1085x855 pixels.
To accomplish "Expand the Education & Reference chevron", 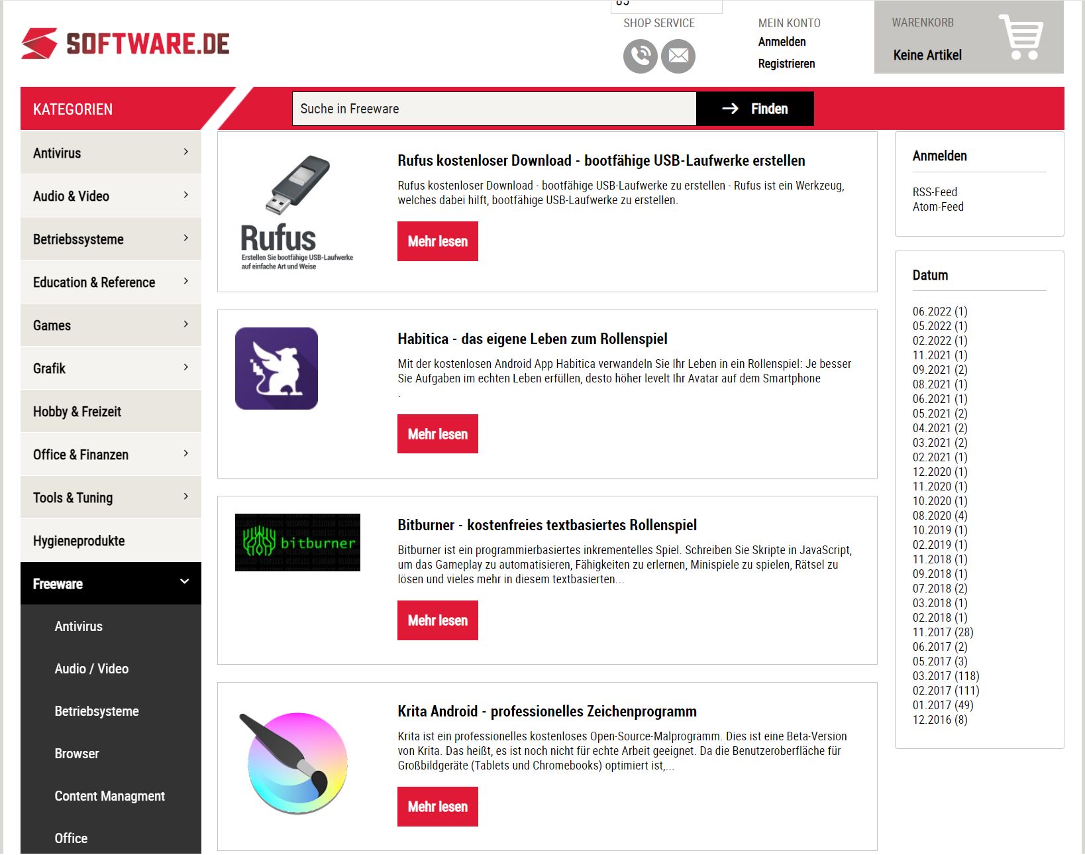I will pyautogui.click(x=185, y=281).
